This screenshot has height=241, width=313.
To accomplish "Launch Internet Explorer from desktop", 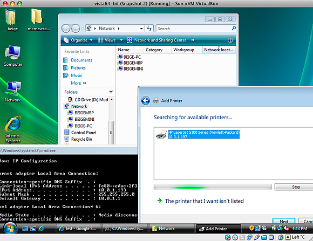I will [x=13, y=130].
